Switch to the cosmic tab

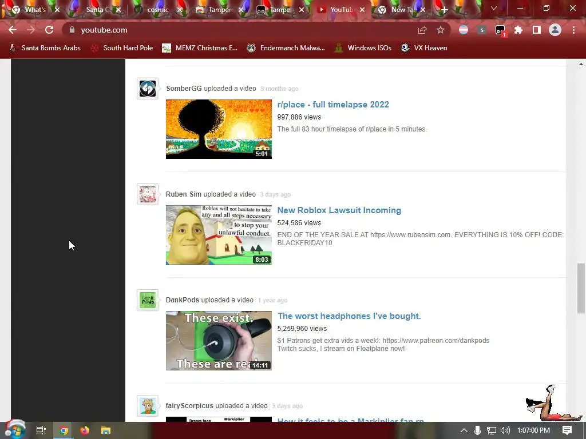[x=153, y=10]
